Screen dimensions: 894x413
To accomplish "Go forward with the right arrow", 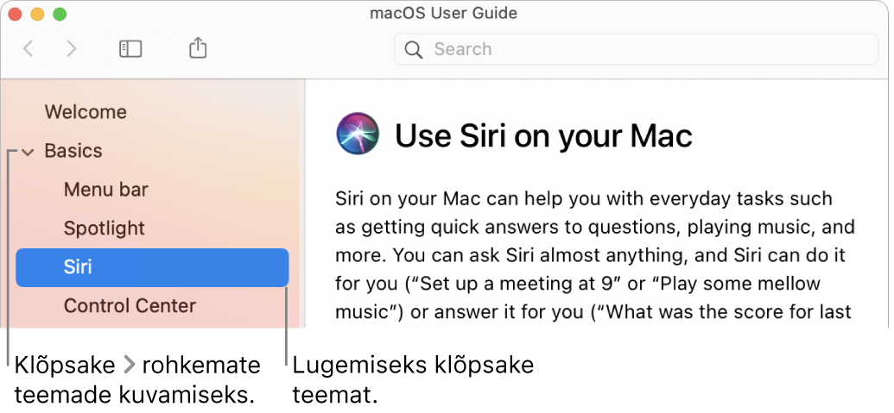I will [x=72, y=49].
